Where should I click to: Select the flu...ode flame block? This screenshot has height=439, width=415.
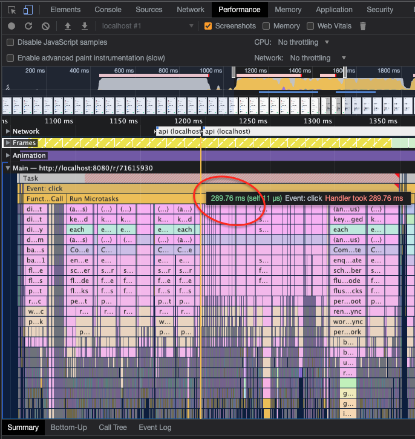[347, 281]
